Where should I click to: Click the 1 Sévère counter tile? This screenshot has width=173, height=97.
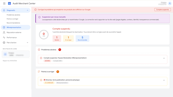coord(57,38)
